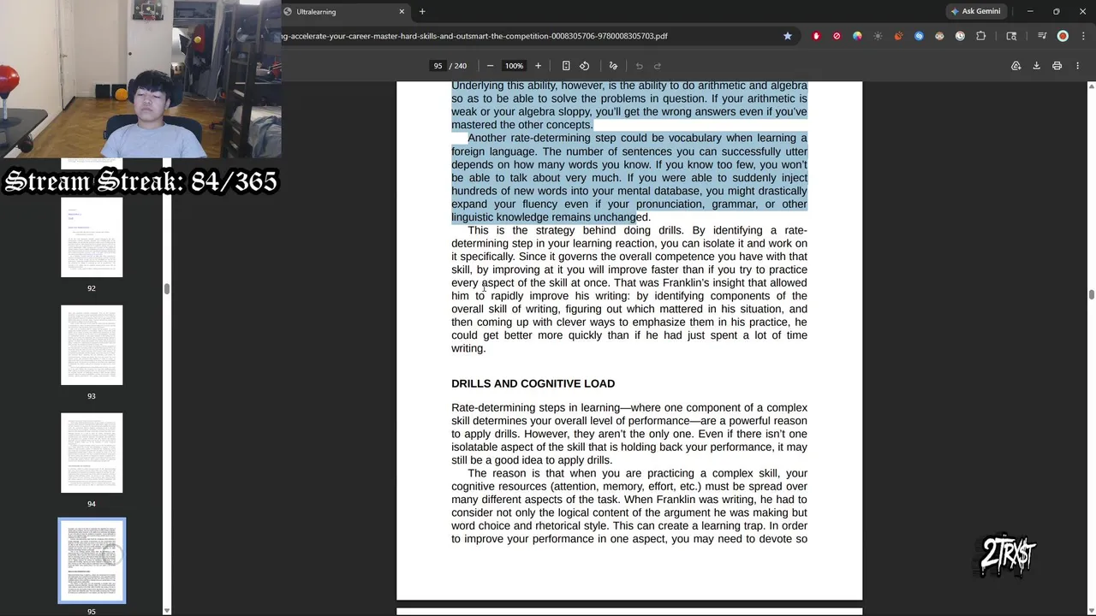Open the media controls icon
Screen dimensions: 1096x616
1041,36
